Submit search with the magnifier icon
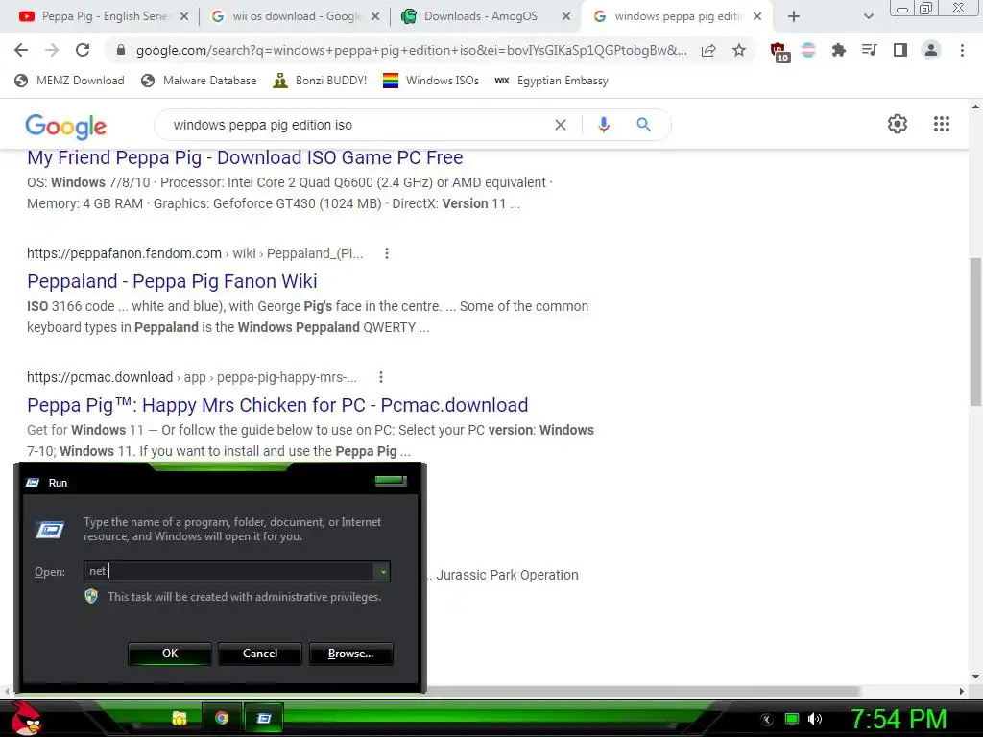The width and height of the screenshot is (983, 737). point(643,125)
